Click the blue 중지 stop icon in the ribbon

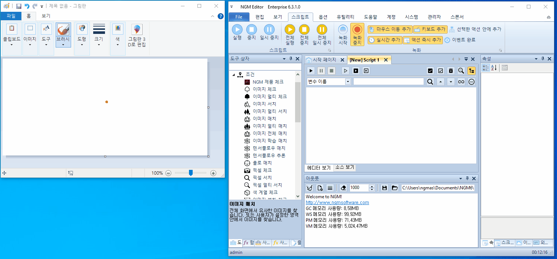251,29
